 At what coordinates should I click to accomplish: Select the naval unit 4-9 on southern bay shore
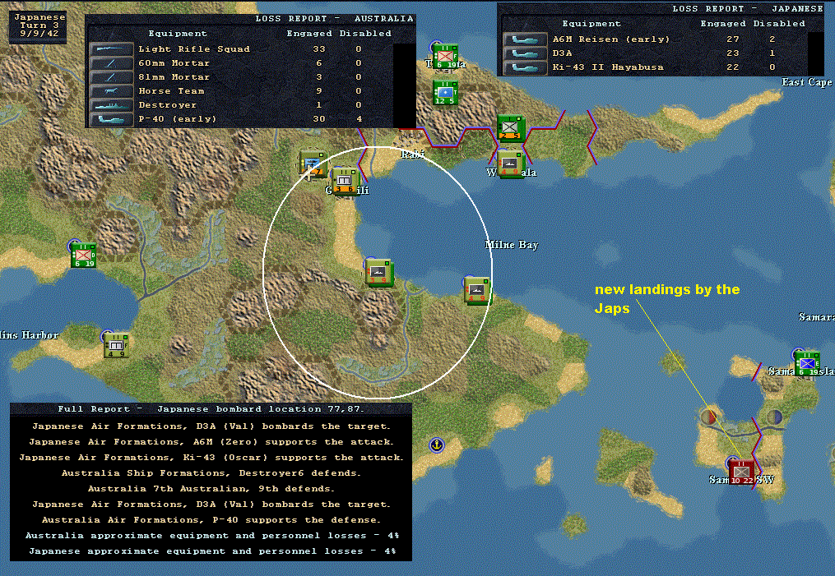pos(476,290)
